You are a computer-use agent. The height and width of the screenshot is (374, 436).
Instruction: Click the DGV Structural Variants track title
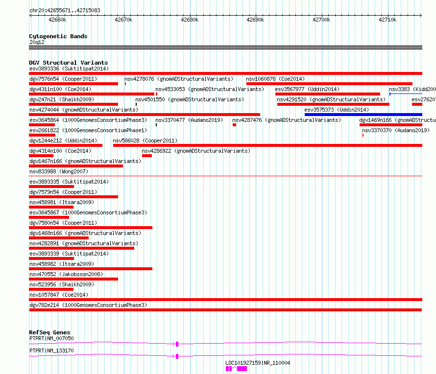[69, 63]
